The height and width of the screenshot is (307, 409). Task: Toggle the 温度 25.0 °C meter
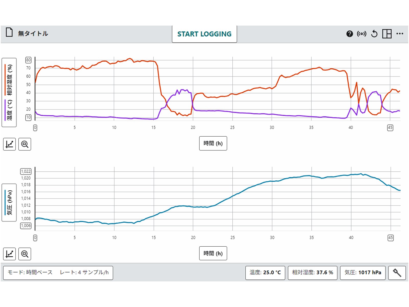click(265, 273)
